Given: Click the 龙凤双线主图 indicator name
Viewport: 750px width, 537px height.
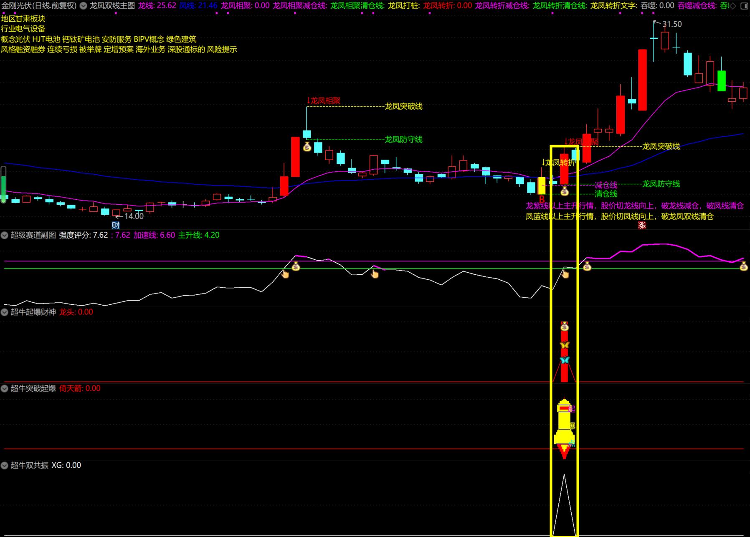Looking at the screenshot, I should [112, 5].
